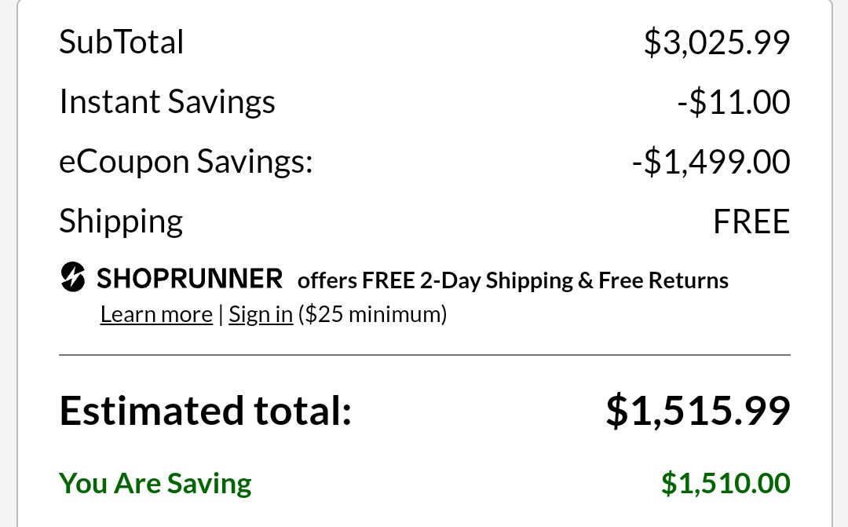Image resolution: width=848 pixels, height=527 pixels.
Task: Click the $3,025.99 subtotal amount
Action: tap(716, 42)
